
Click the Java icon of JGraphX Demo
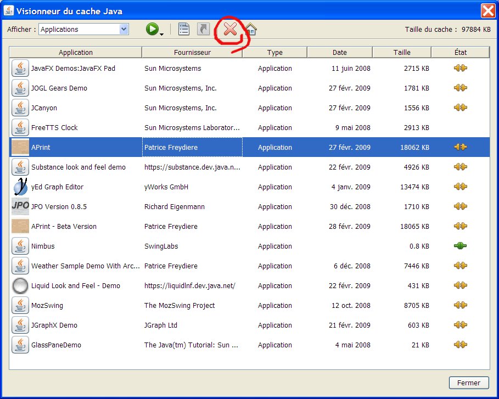pos(20,325)
